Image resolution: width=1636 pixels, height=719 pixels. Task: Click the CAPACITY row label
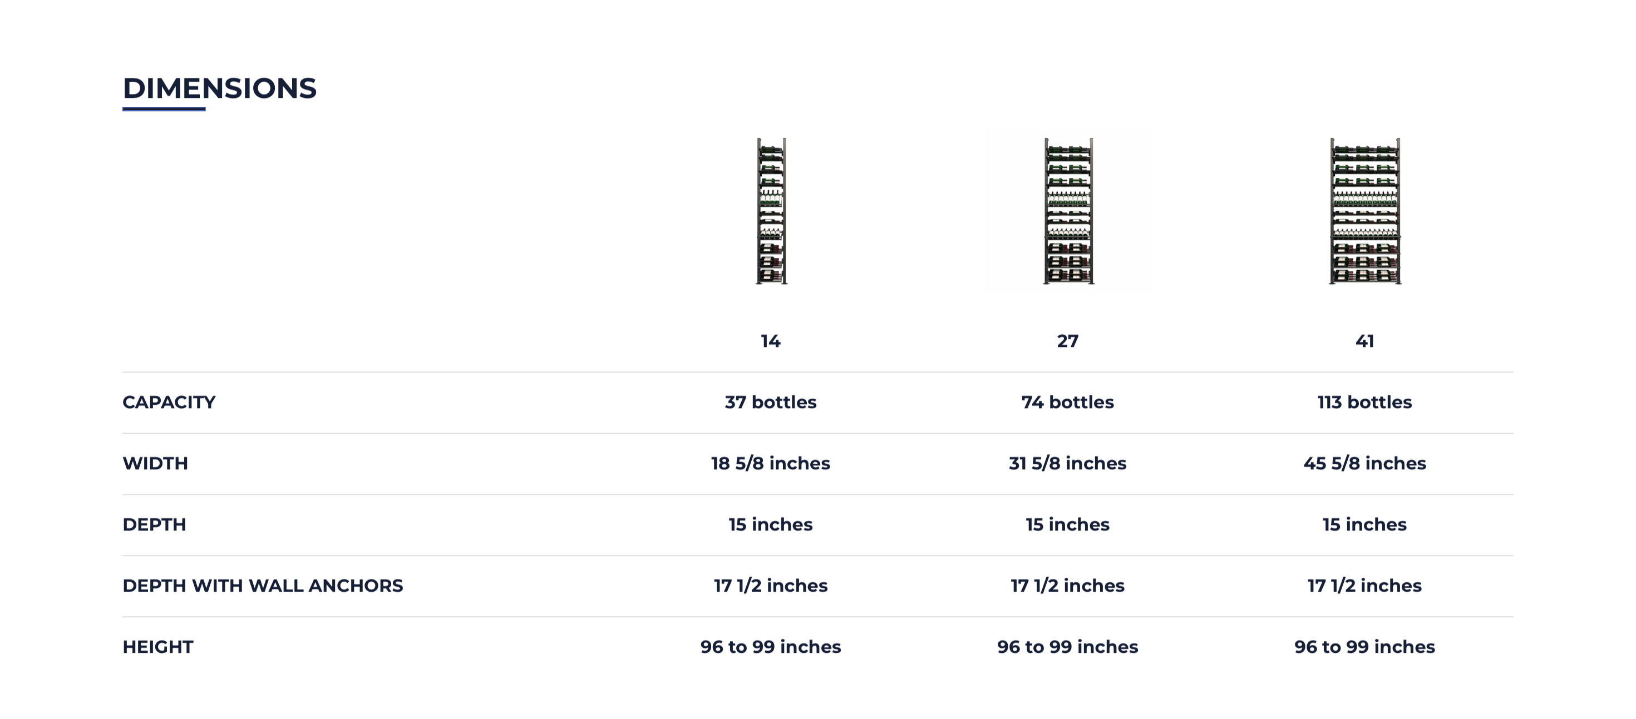169,403
